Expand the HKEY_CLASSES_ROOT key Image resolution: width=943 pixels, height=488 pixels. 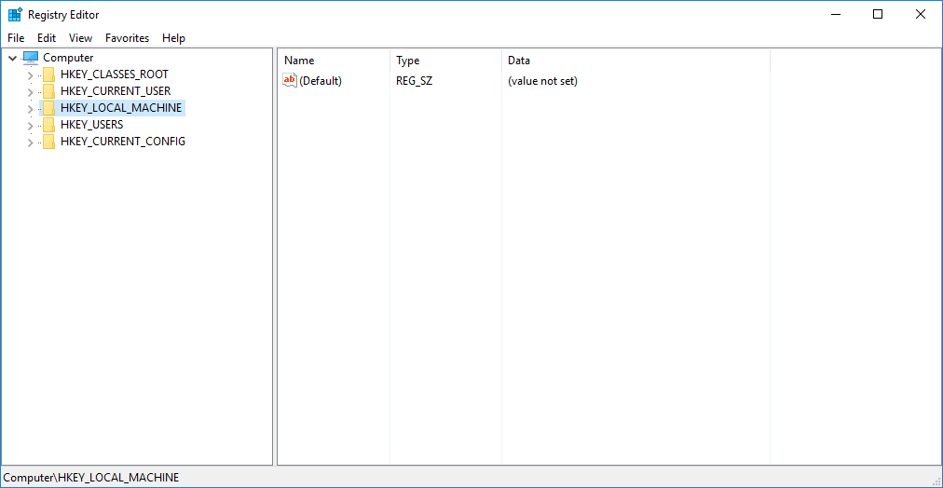pos(30,75)
